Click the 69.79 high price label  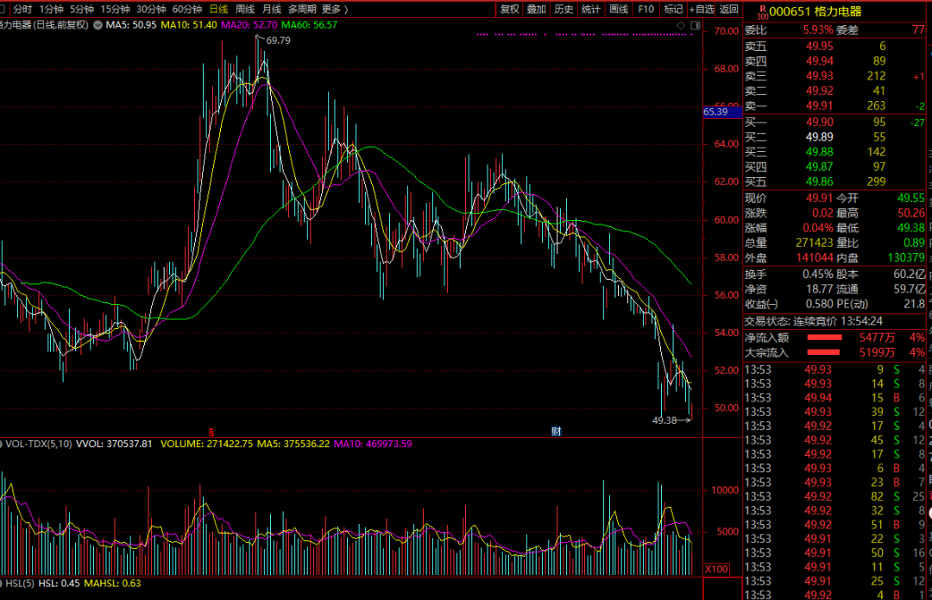coord(278,41)
